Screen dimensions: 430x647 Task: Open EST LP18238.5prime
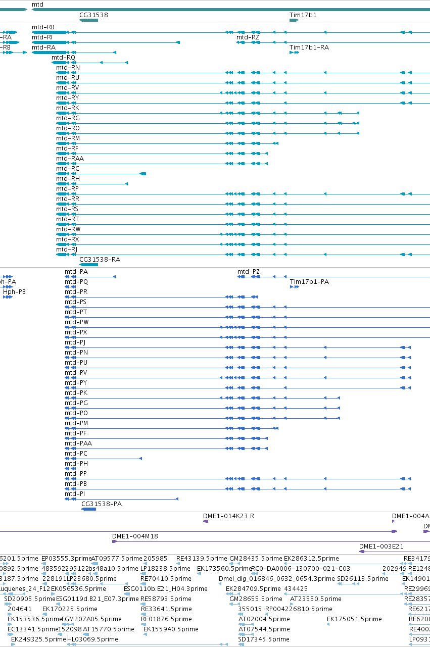166,569
